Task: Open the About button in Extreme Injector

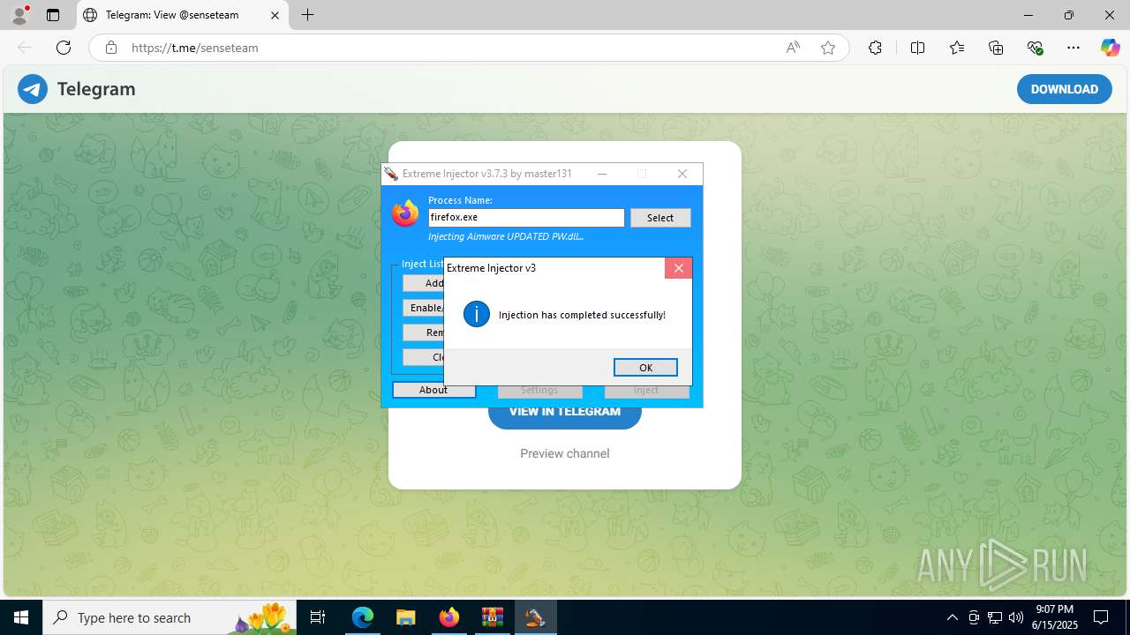Action: coord(433,390)
